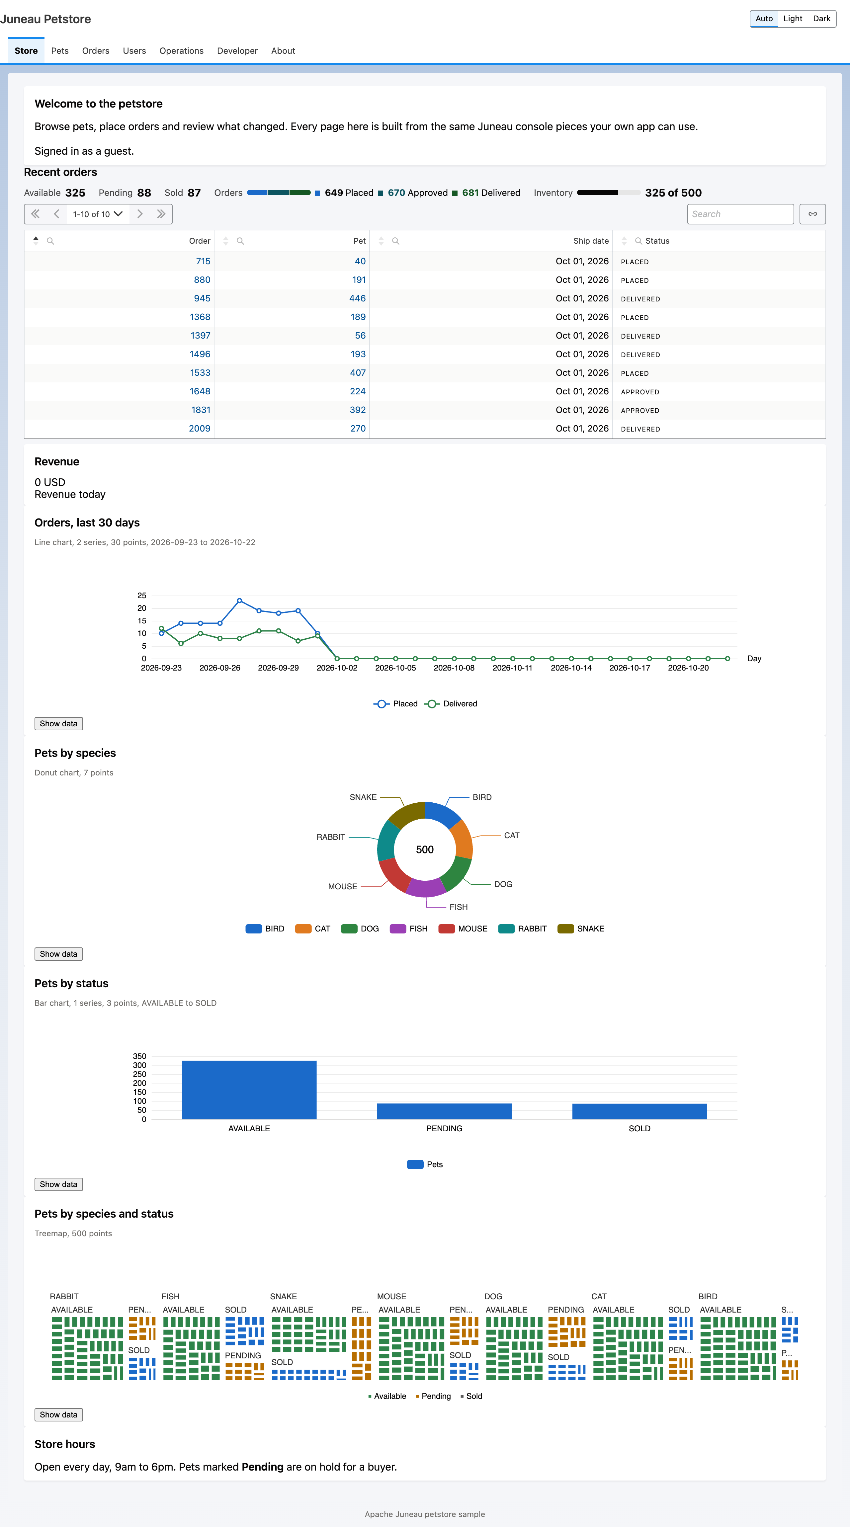The height and width of the screenshot is (1527, 850).
Task: Open order 1831 link
Action: 200,410
